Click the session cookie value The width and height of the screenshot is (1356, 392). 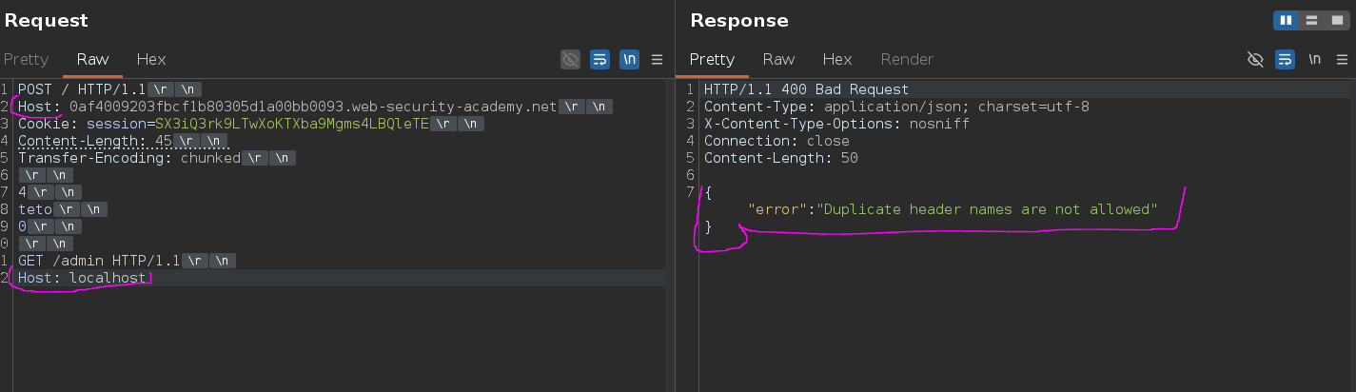tap(292, 124)
